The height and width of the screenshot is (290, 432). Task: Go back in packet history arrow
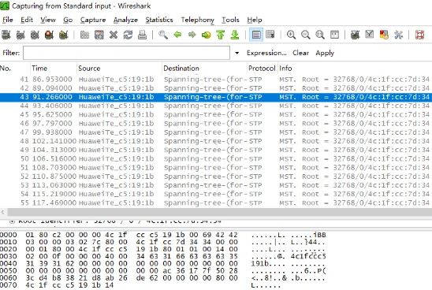(x=177, y=35)
